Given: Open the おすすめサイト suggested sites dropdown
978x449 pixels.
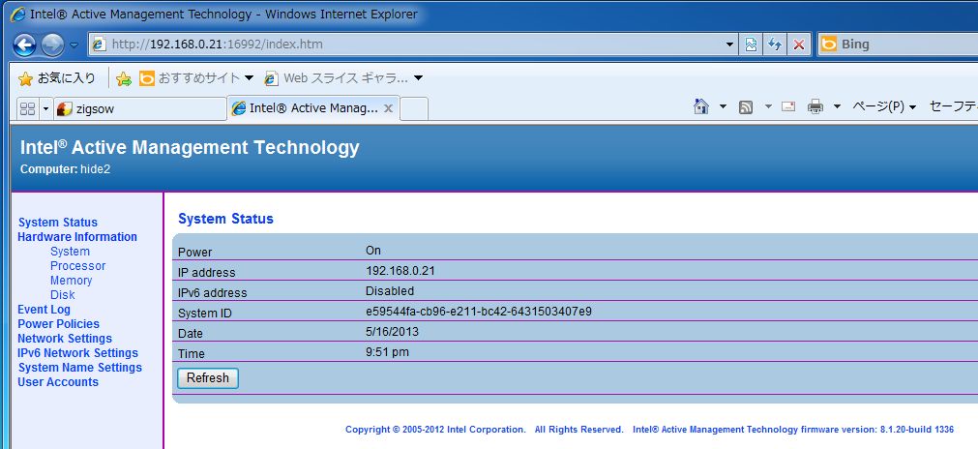Looking at the screenshot, I should point(196,78).
